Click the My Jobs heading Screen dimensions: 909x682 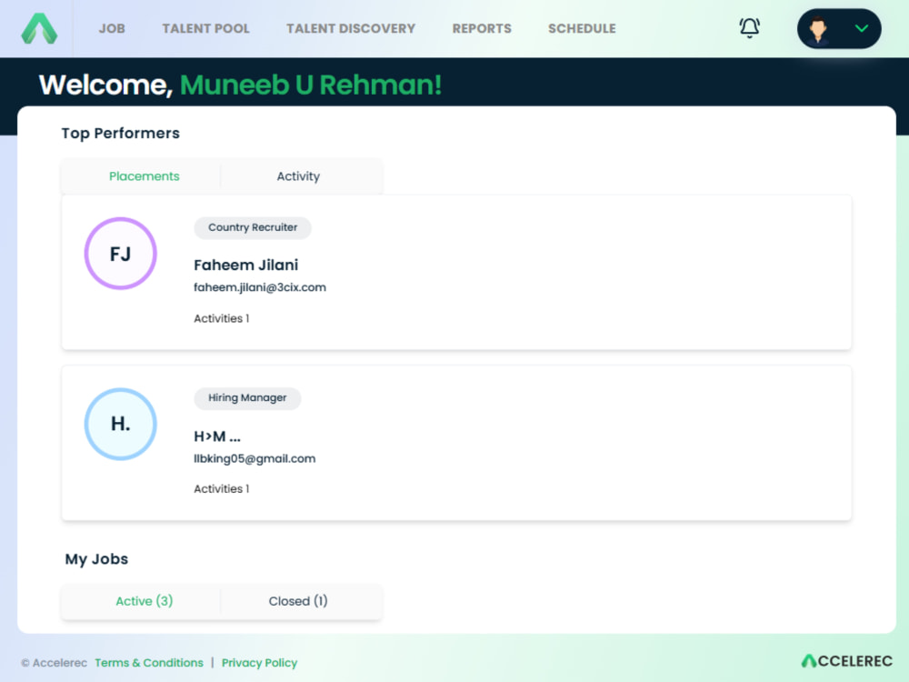[96, 559]
